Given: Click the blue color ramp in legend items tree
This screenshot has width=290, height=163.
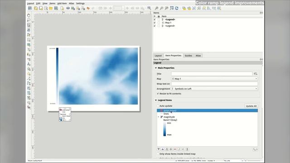Looking at the screenshot, I should tap(164, 129).
